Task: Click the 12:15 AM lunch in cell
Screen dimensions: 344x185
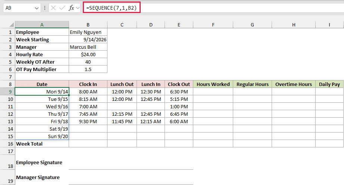Action: pos(151,121)
